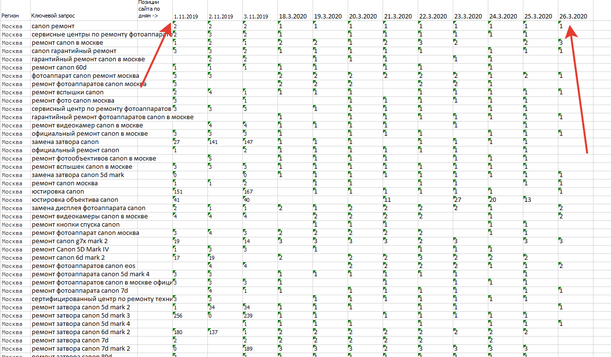Select the "Ключевой запрос" column header

coord(53,16)
